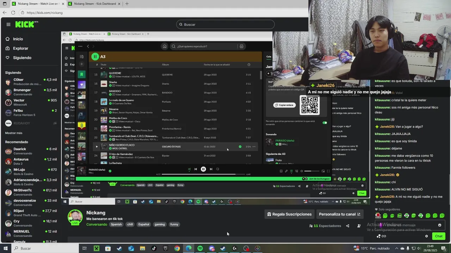The height and width of the screenshot is (253, 451).
Task: Click the browser address bar URL
Action: pos(44,13)
